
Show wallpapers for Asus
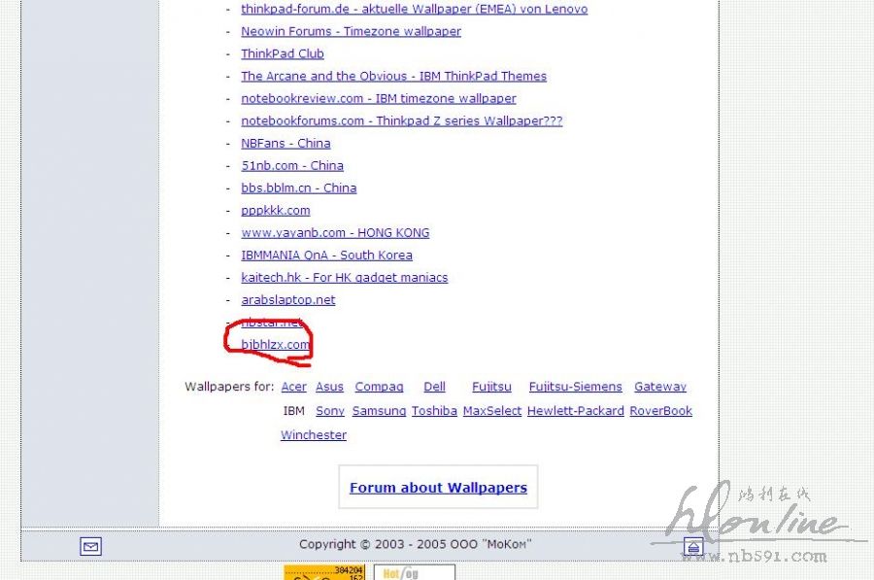[x=329, y=387]
